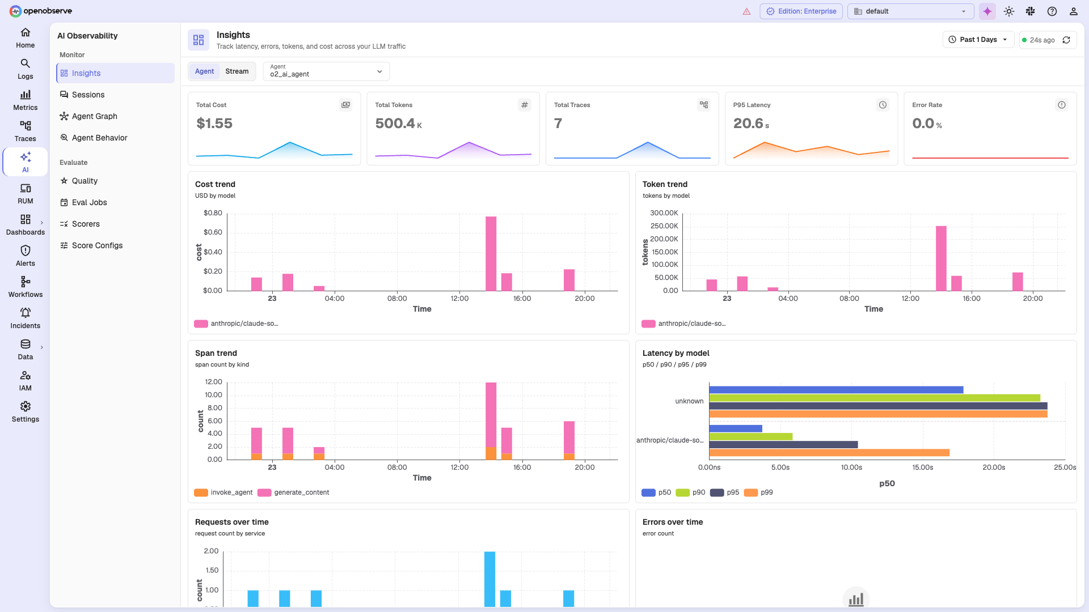
Task: Open the AI assistant sparkle icon
Action: tap(987, 11)
